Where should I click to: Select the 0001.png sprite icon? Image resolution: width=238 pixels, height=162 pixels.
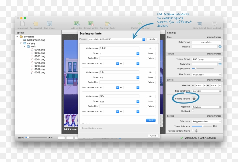32,50
